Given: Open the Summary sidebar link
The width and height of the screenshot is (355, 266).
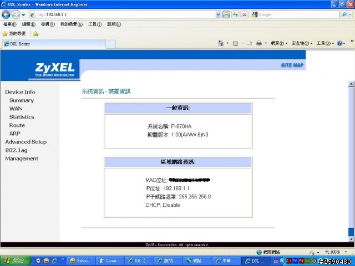Looking at the screenshot, I should point(22,100).
